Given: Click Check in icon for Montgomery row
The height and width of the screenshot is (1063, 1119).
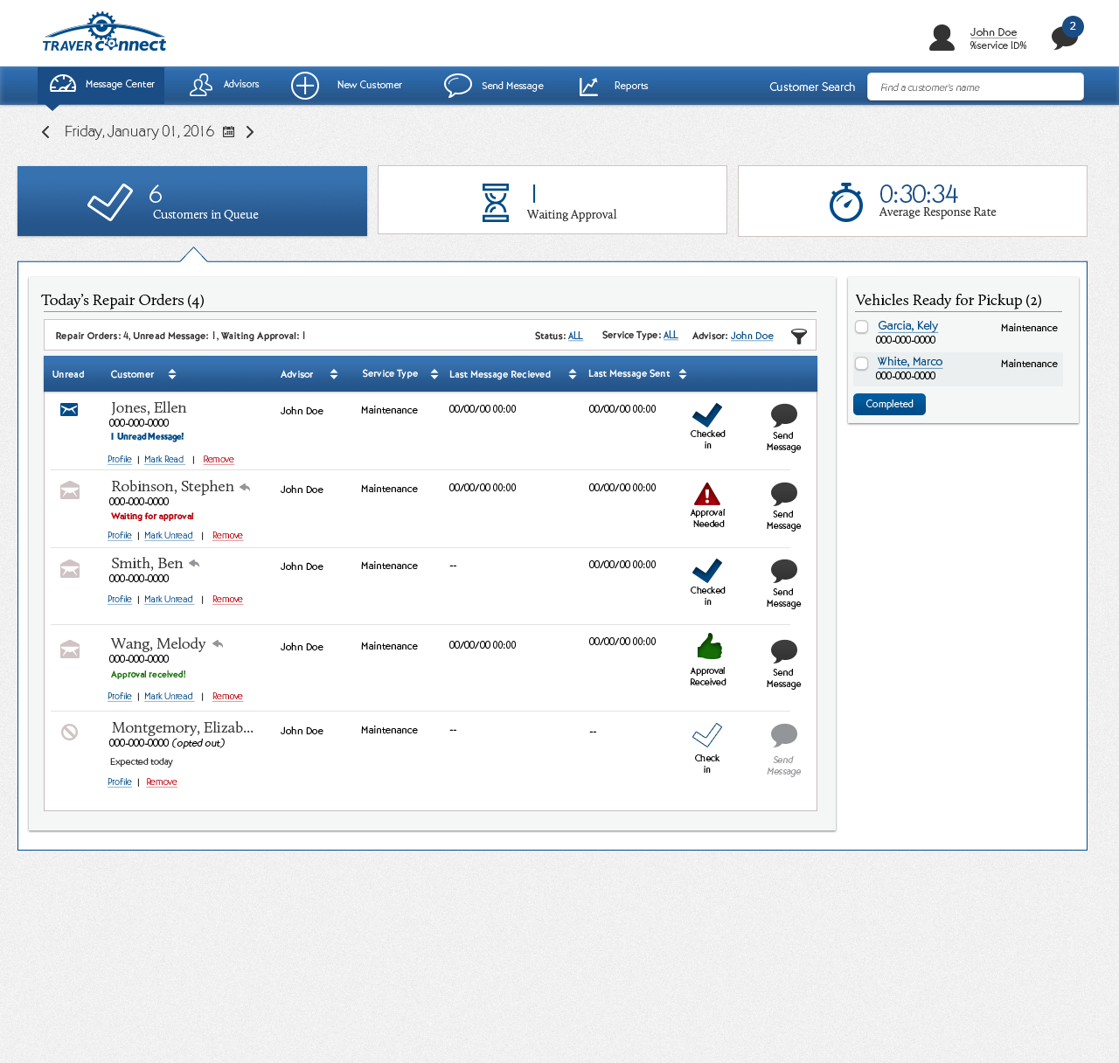Looking at the screenshot, I should pos(706,735).
